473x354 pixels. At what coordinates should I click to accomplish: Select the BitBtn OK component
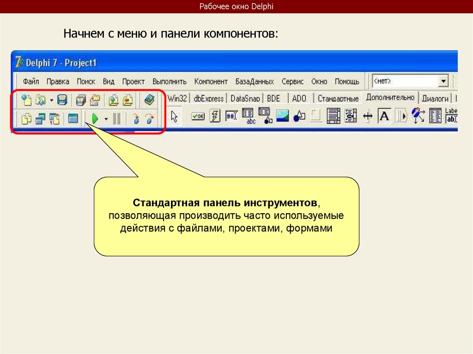pos(198,116)
